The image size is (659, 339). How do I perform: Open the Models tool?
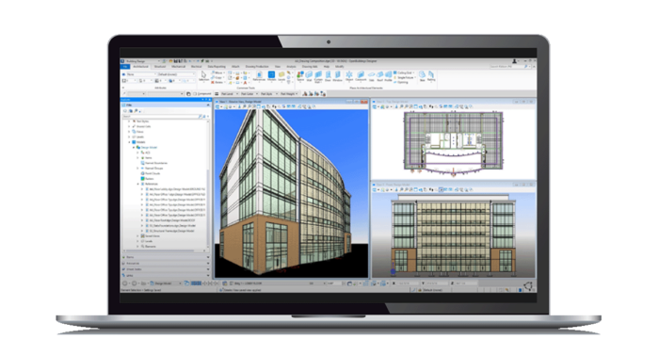271,76
